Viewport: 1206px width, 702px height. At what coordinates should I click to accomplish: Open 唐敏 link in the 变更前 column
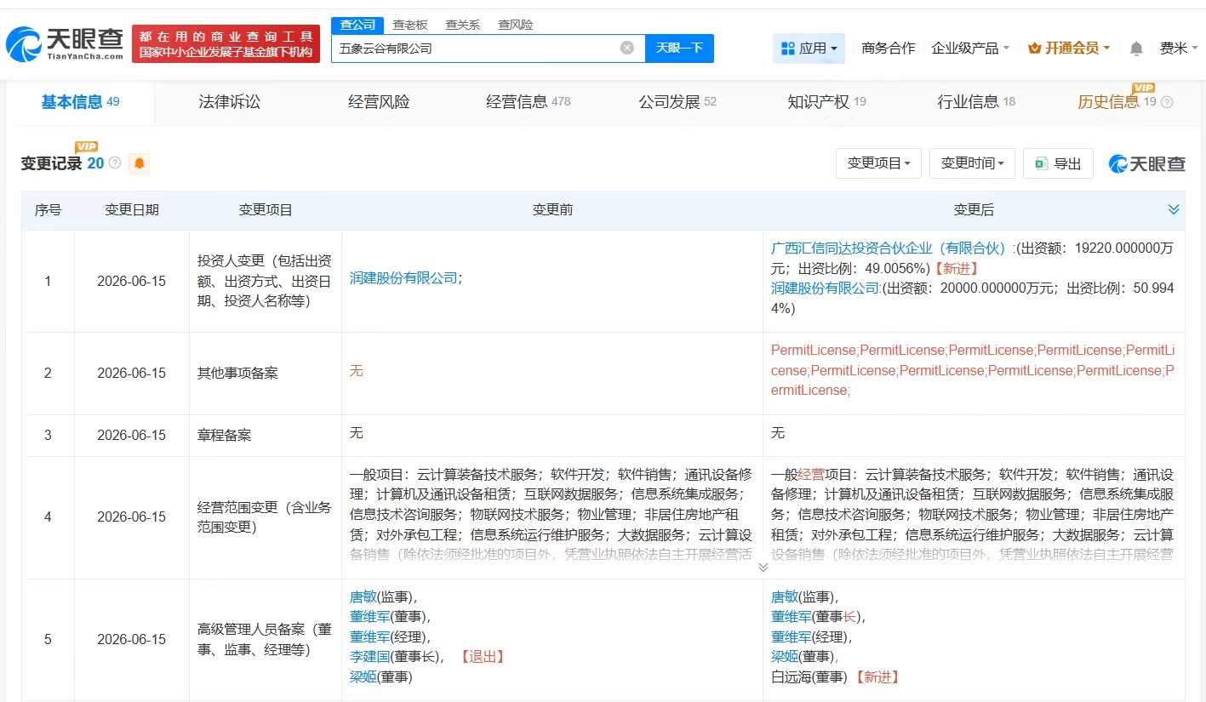[x=363, y=596]
